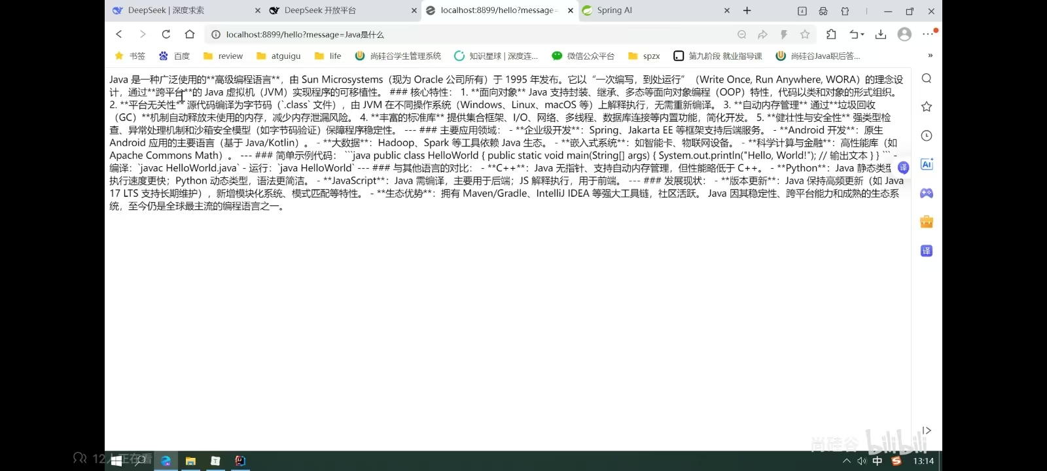Click the incognito glasses icon in title bar

(823, 10)
